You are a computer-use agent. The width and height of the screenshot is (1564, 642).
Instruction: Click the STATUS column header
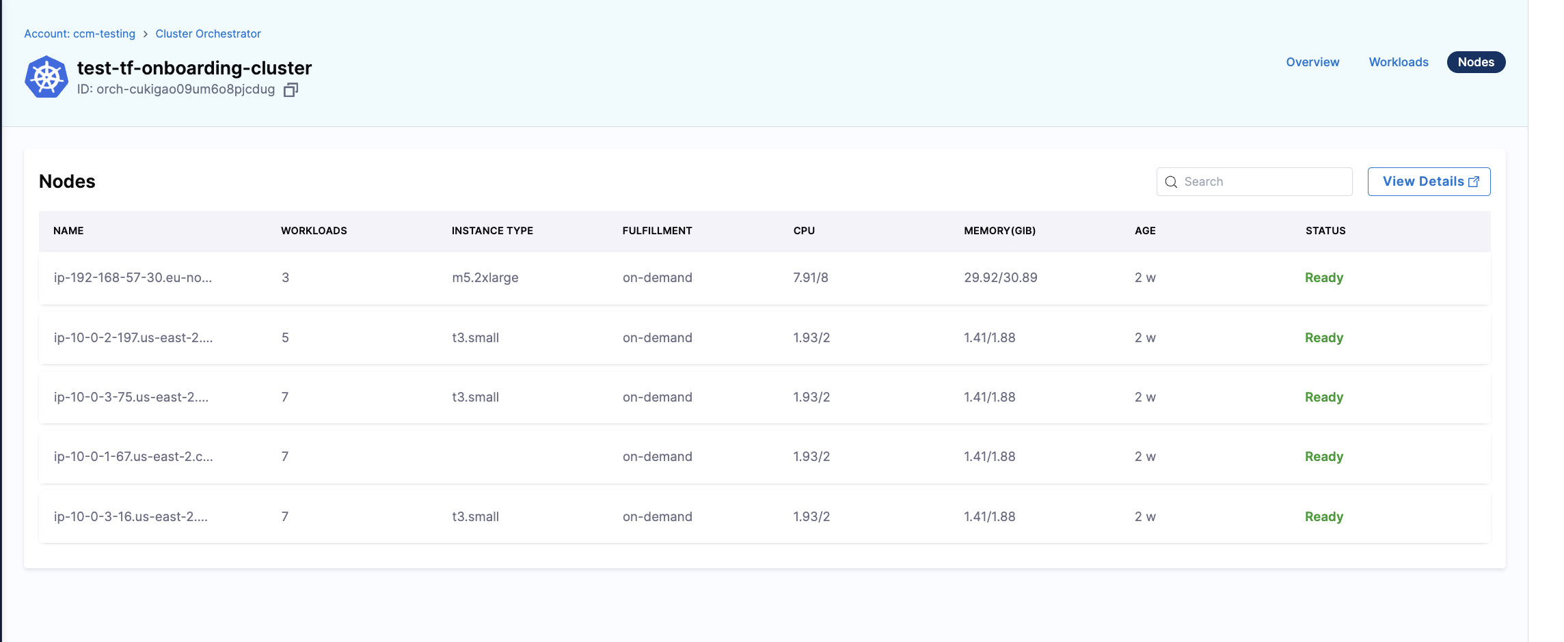pos(1325,231)
